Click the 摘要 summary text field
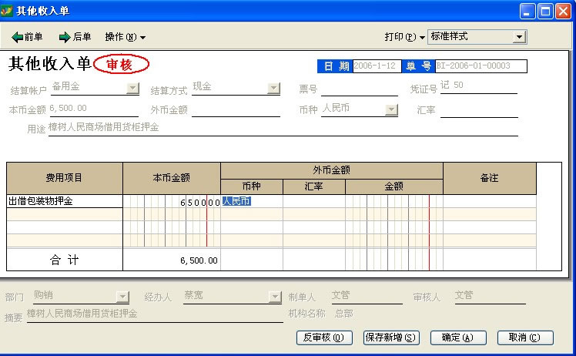This screenshot has height=356, width=576. 154,314
